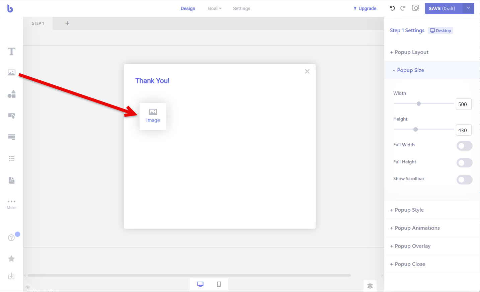Screen dimensions: 480x292
Task: Collapse the Popup Size section
Action: [x=432, y=70]
